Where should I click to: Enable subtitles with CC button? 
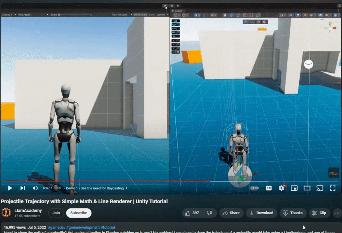(268, 188)
